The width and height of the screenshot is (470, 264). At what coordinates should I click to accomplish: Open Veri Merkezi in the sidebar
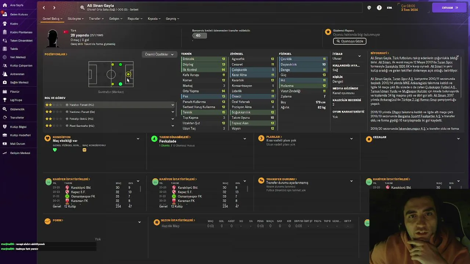(x=18, y=57)
